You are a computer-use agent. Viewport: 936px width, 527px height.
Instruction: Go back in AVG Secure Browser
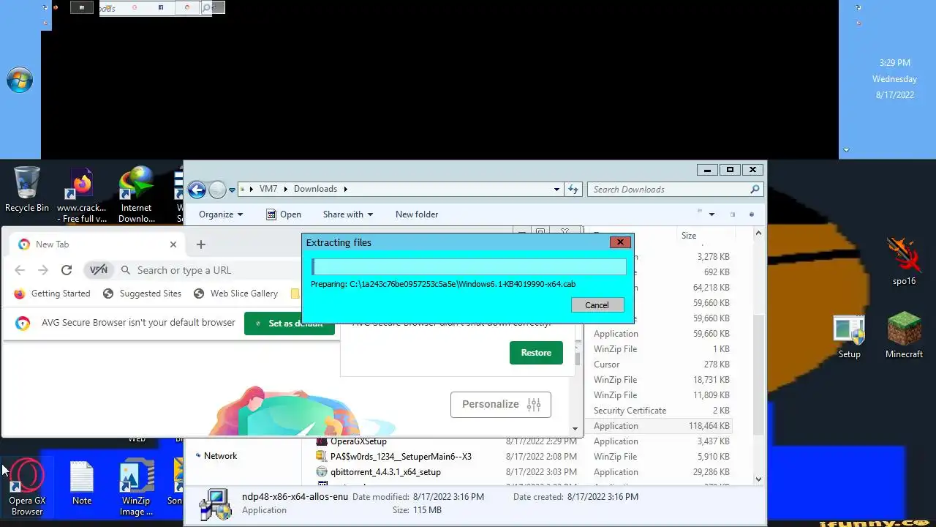[20, 270]
